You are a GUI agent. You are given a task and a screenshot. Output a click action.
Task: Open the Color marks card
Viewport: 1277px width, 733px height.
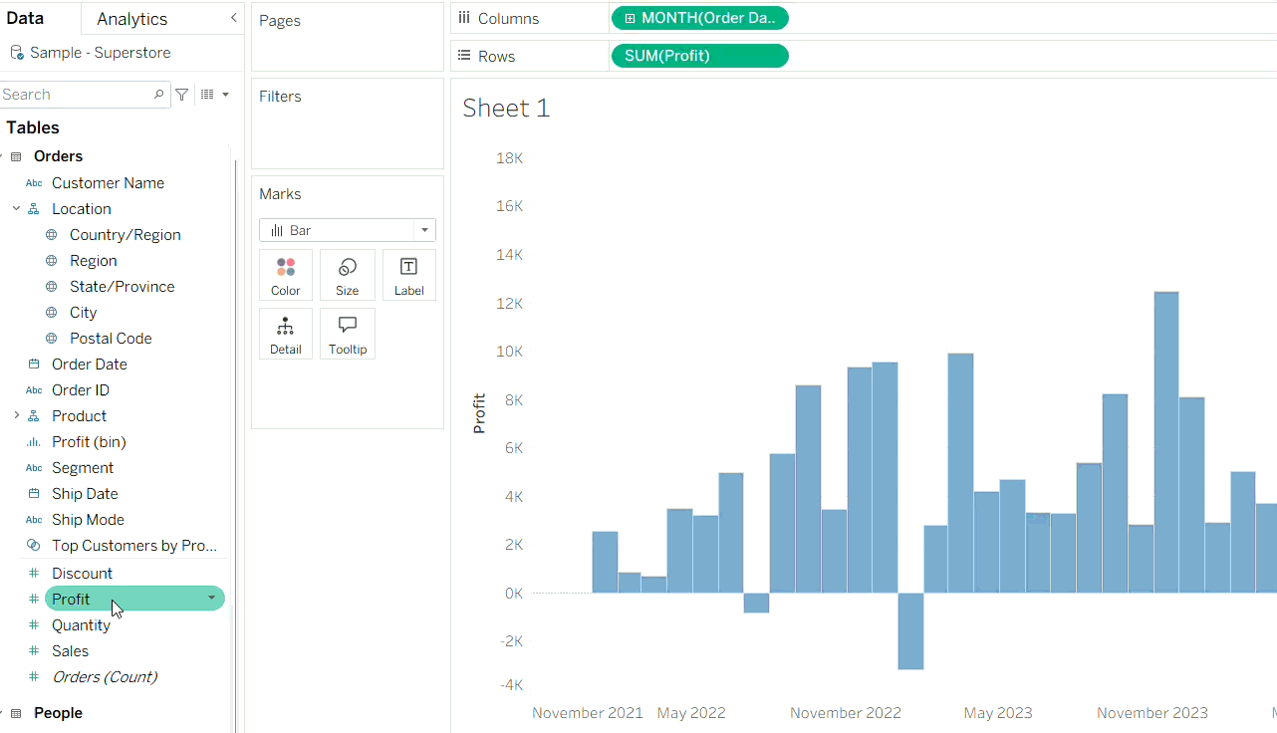(x=286, y=275)
